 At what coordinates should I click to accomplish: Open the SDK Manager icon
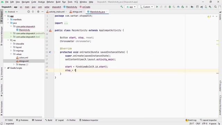click(210, 7)
